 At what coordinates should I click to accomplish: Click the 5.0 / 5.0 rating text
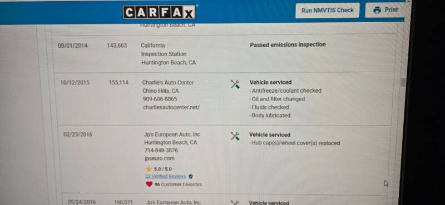tap(163, 169)
